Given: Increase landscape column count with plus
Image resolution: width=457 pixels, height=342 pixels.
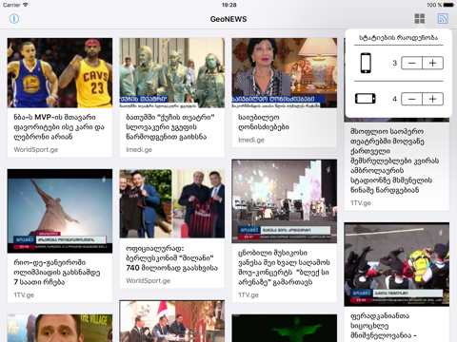Looking at the screenshot, I should click(433, 99).
